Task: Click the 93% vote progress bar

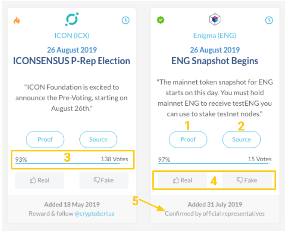Action: click(72, 164)
